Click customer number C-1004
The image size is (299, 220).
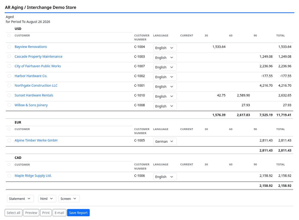(140, 47)
